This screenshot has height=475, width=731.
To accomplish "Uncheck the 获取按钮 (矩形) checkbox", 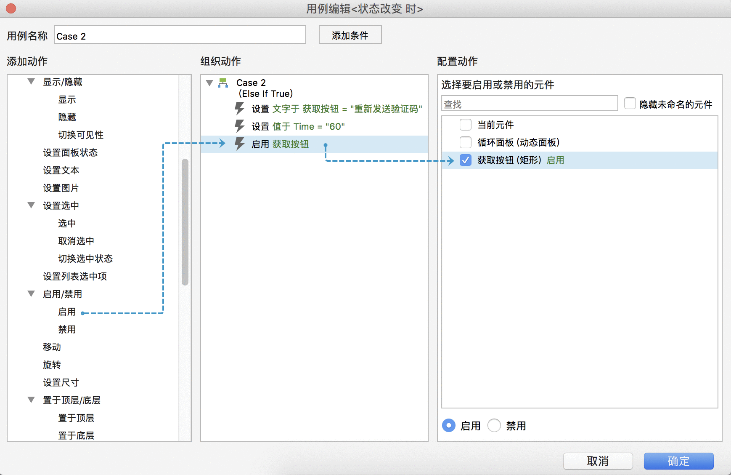I will tap(466, 160).
